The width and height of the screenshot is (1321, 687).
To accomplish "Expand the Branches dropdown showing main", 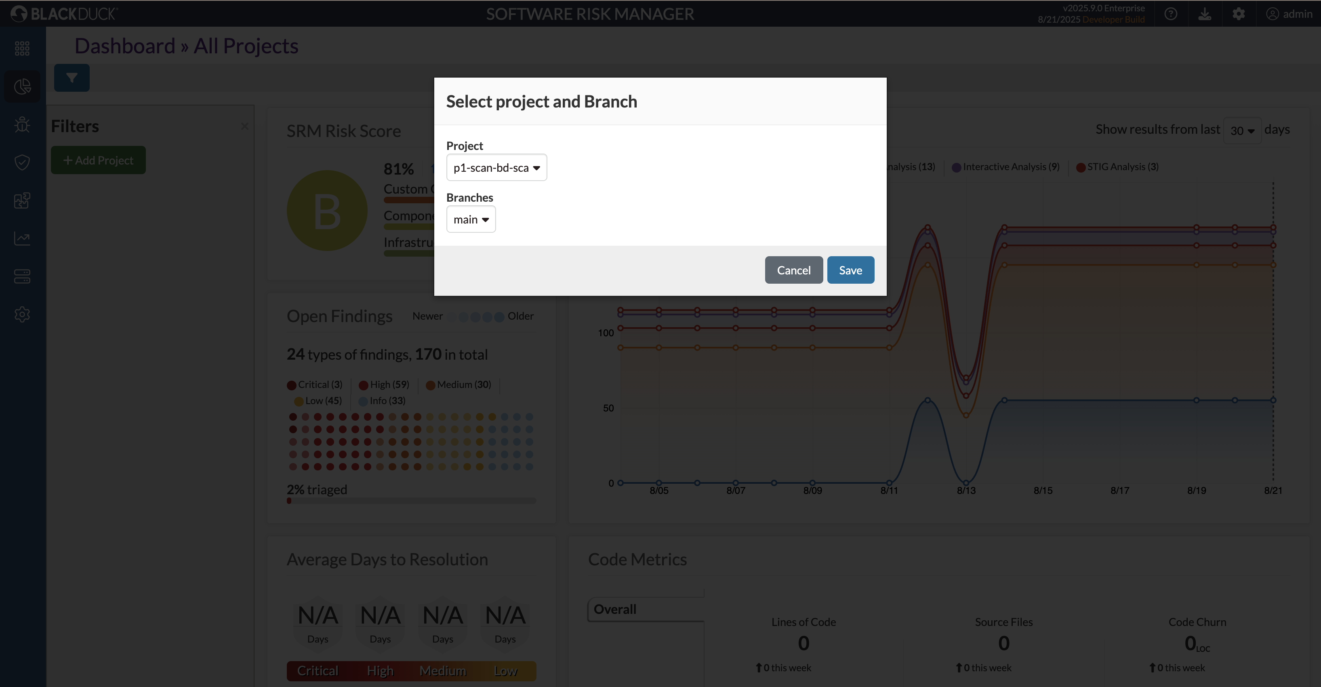I will pyautogui.click(x=471, y=219).
